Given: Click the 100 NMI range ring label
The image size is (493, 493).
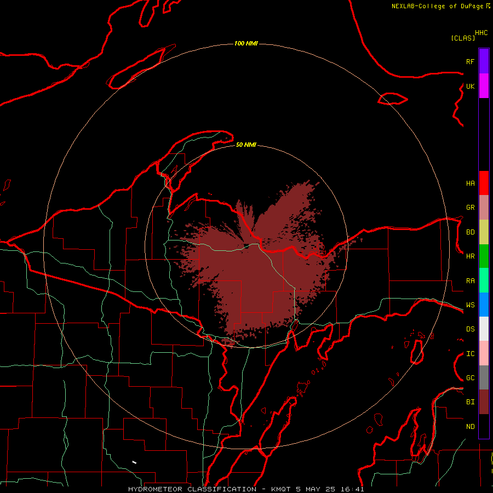Looking at the screenshot, I should click(246, 43).
